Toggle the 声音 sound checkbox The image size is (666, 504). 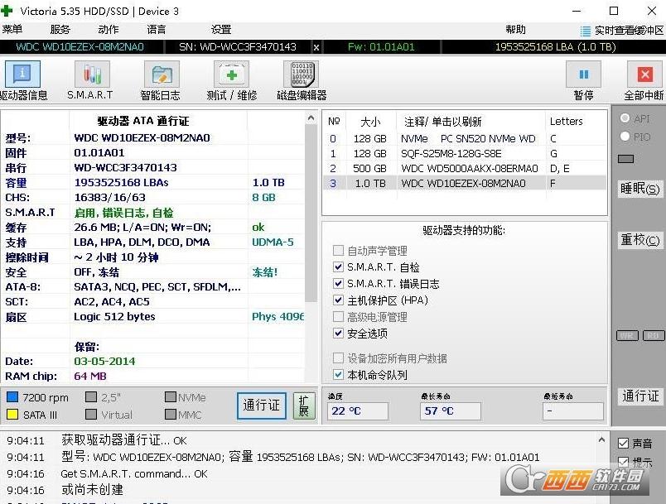623,444
